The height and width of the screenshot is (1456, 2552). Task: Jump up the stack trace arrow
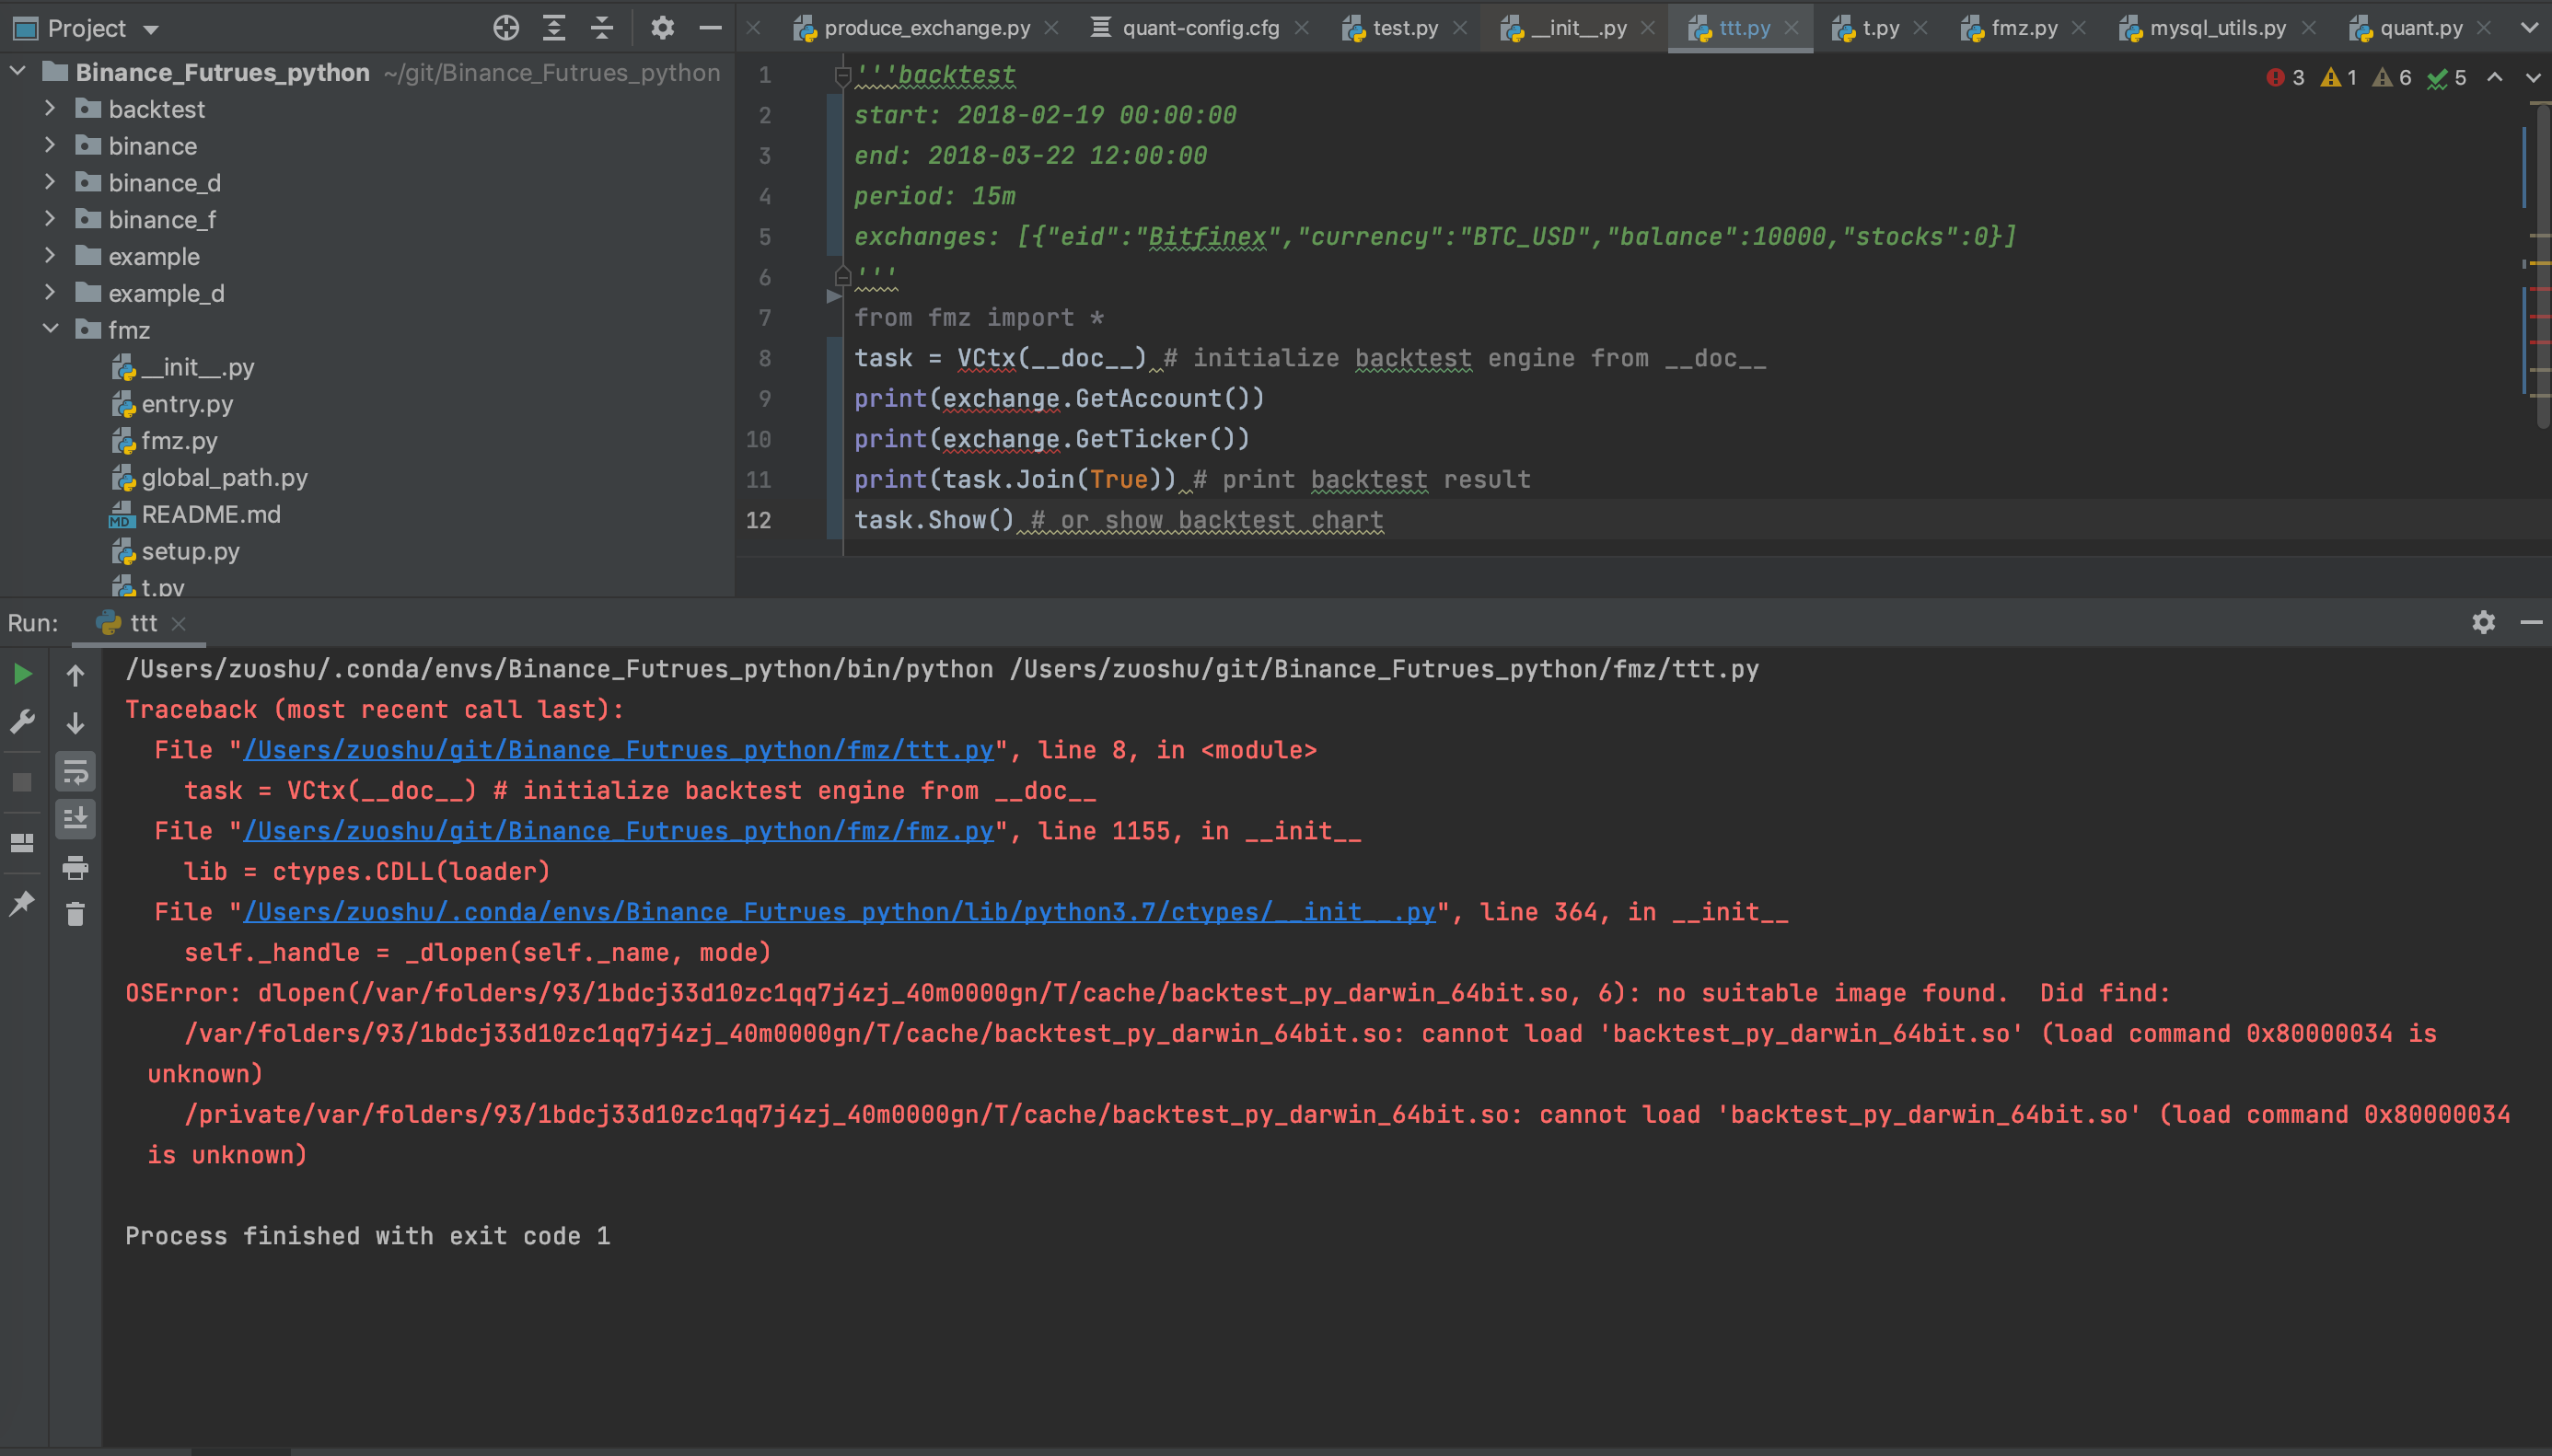coord(75,676)
